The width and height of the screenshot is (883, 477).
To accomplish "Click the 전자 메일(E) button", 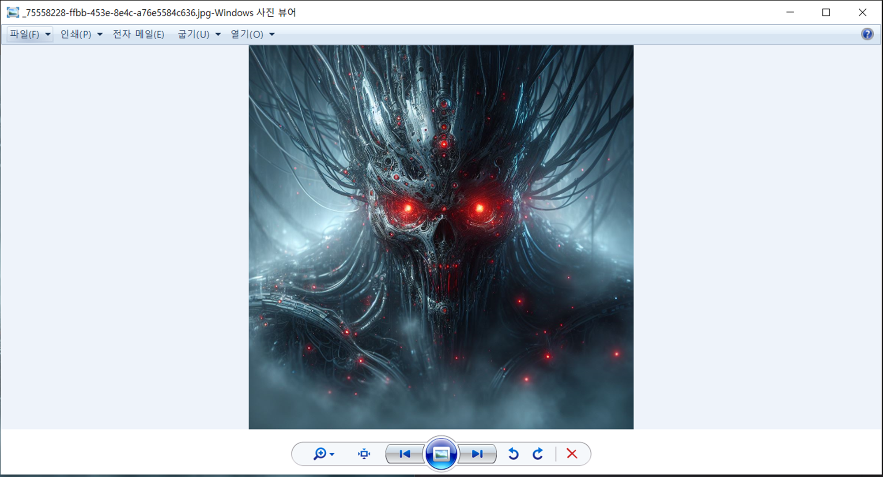I will (138, 34).
